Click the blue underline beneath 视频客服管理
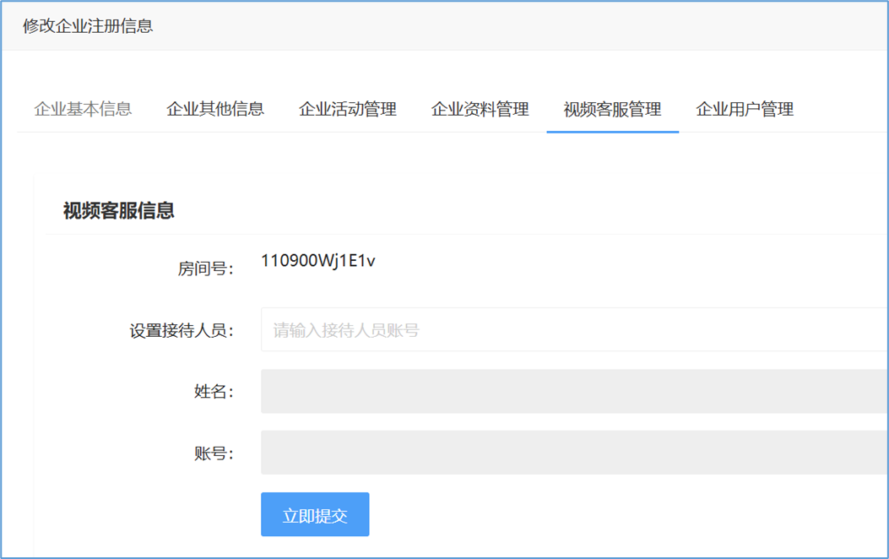 [612, 132]
